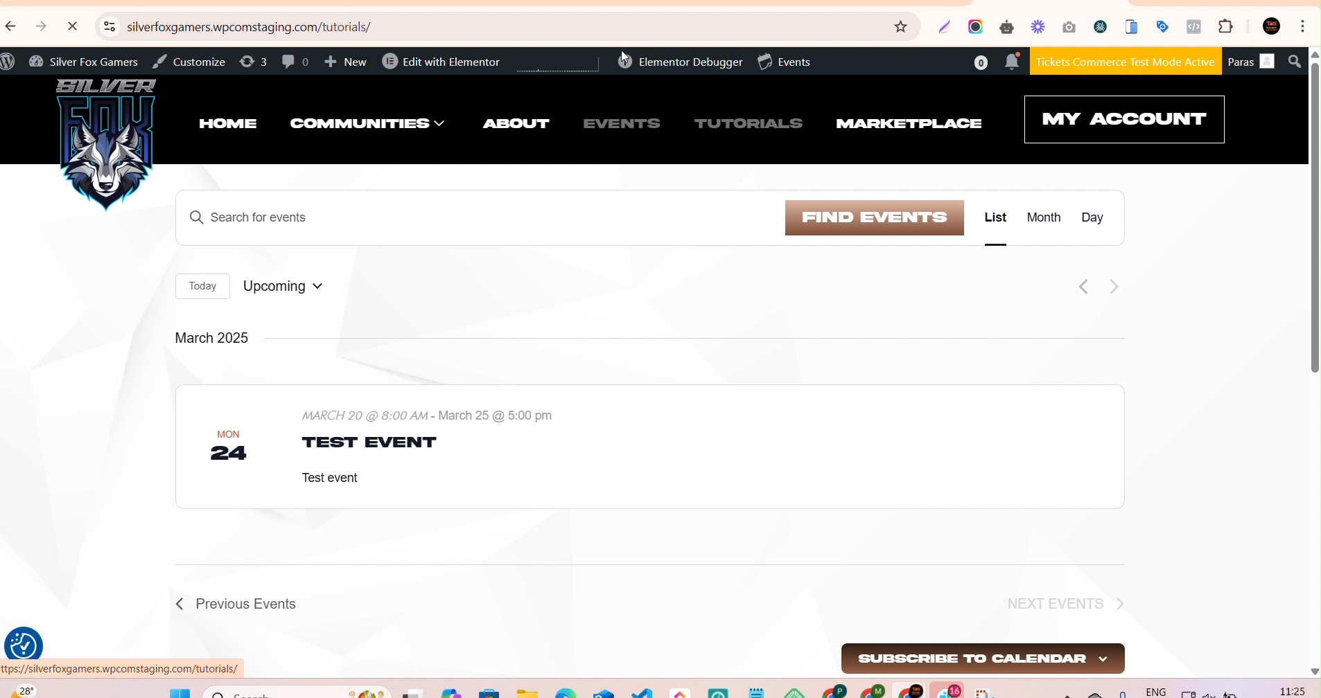Click the Find Events button
Viewport: 1321px width, 698px height.
tap(874, 217)
